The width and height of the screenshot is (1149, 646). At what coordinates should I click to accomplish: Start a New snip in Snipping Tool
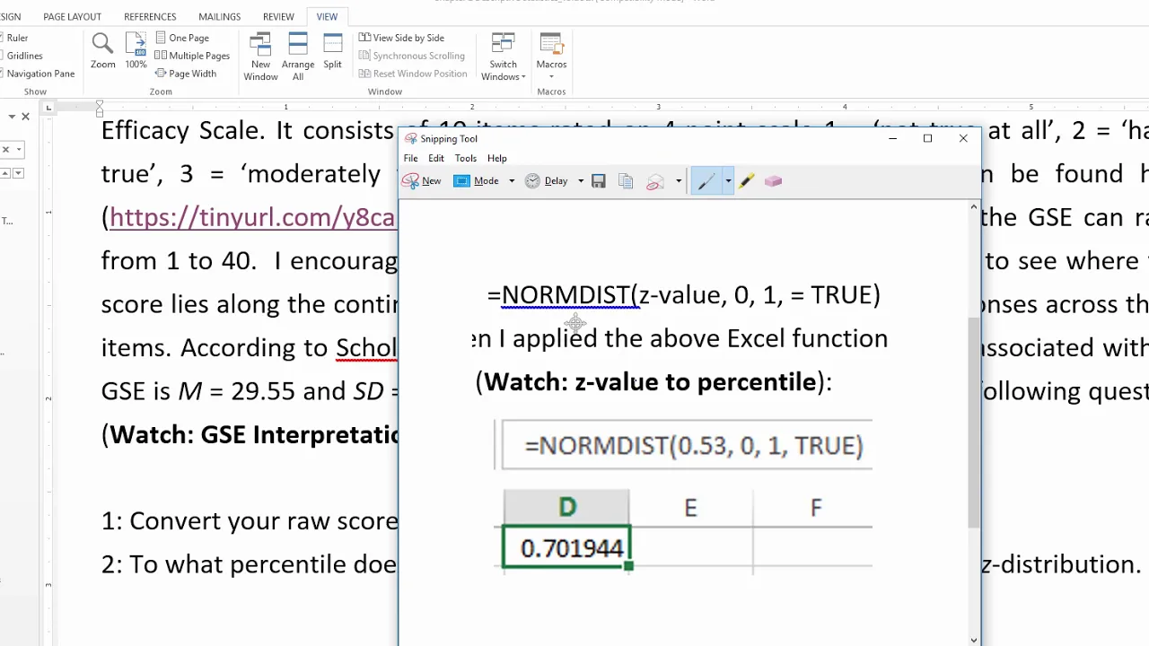pos(422,181)
